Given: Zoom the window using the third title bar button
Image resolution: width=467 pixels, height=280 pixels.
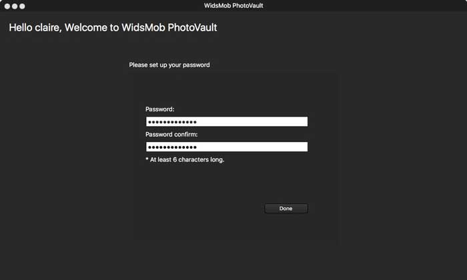Looking at the screenshot, I should 22,6.
